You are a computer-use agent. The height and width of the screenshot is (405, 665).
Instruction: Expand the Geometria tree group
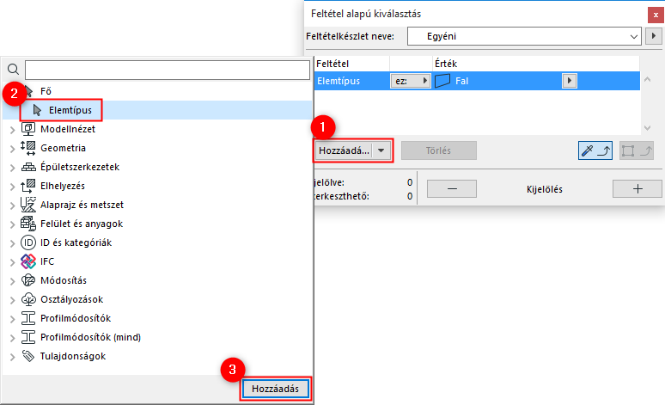tap(12, 149)
